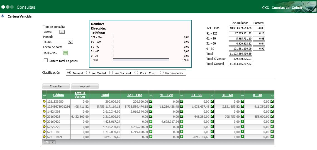Click the Total 100% progress bar
Image resolution: width=317 pixels, height=150 pixels.
(x=141, y=60)
